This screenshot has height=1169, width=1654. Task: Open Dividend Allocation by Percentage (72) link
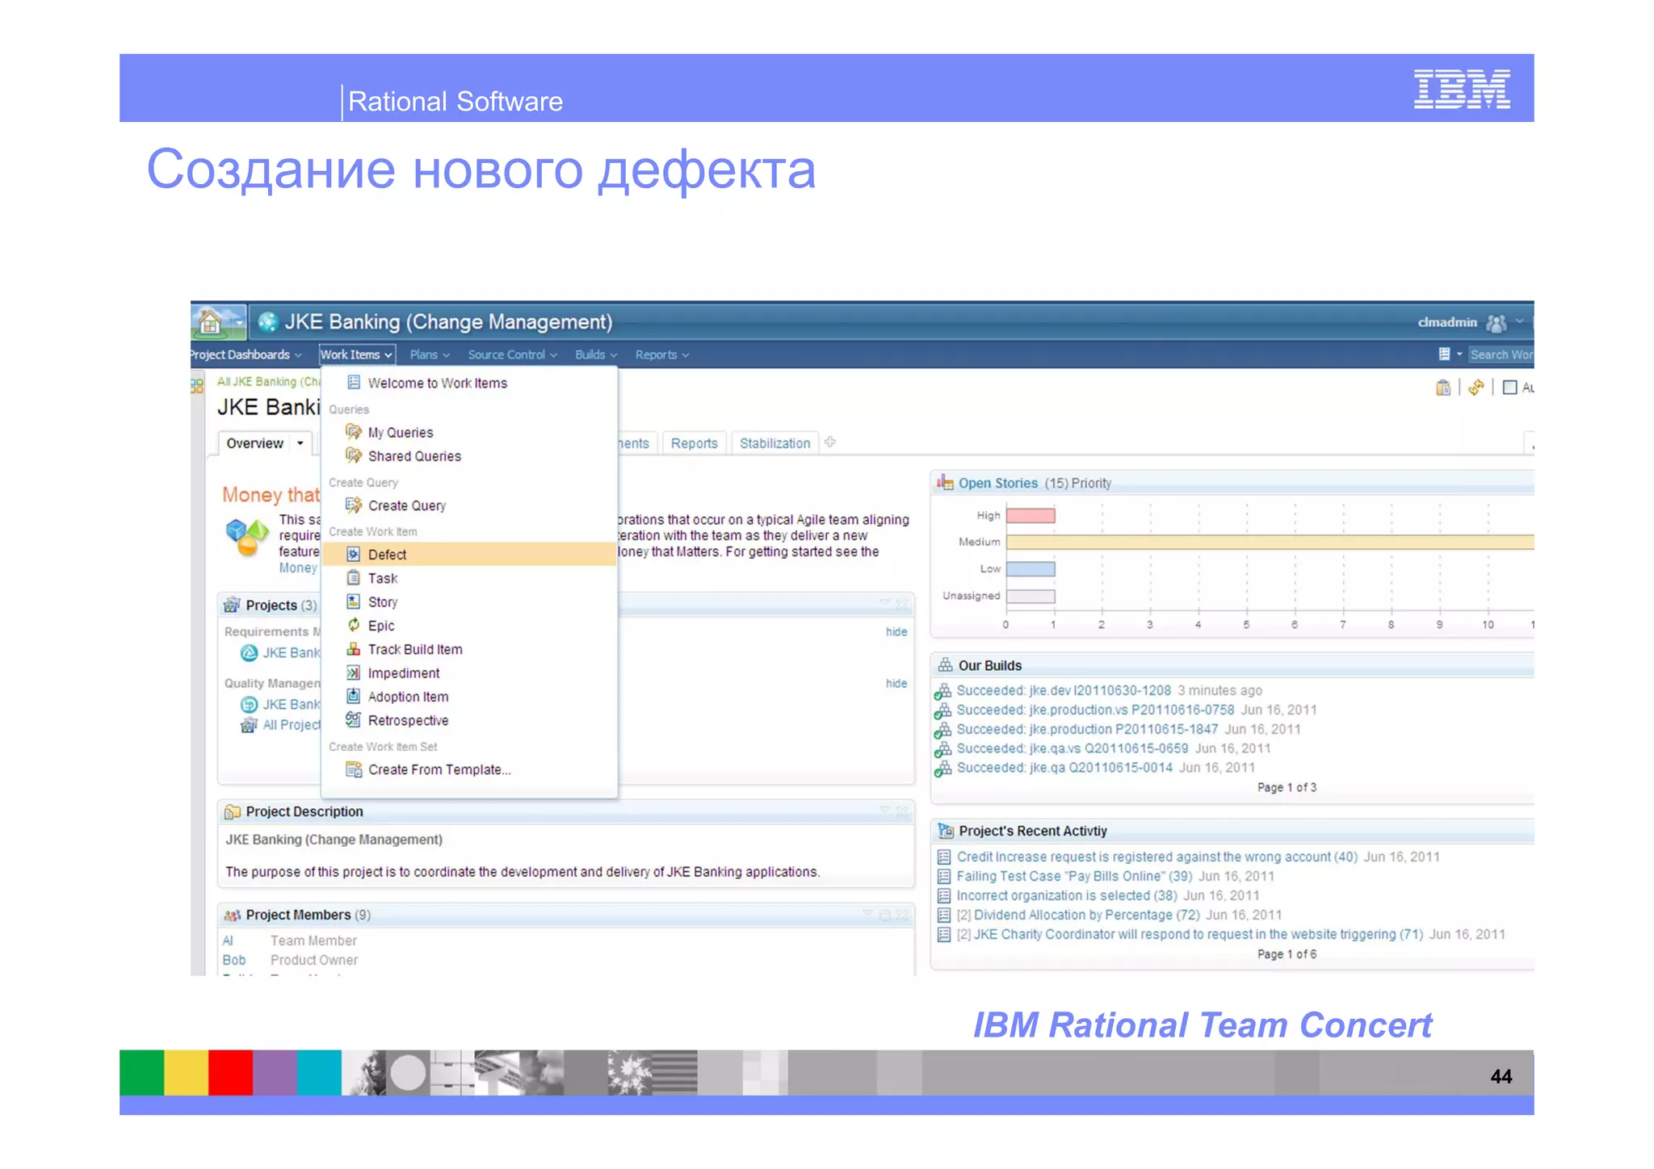click(x=1086, y=915)
